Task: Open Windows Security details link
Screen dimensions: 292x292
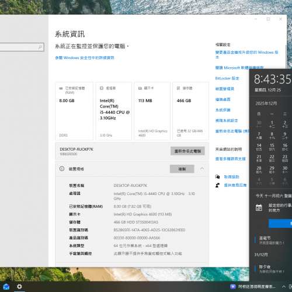Action: [85, 58]
